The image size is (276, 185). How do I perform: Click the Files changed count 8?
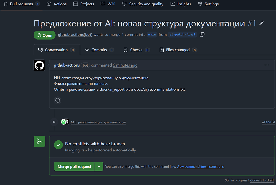195,50
